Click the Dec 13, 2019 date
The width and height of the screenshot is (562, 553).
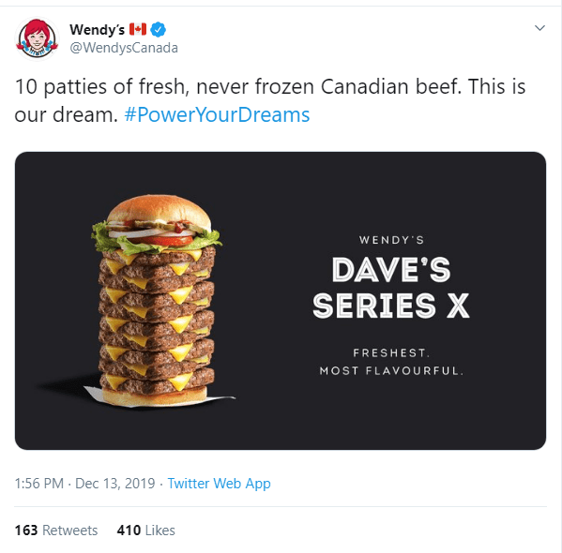115,484
